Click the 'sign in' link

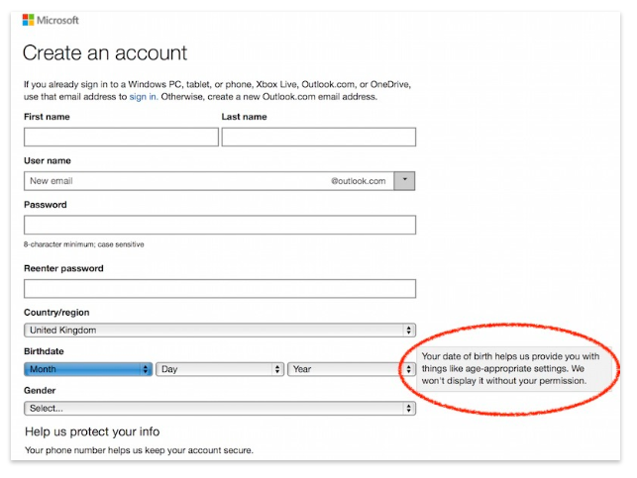144,97
